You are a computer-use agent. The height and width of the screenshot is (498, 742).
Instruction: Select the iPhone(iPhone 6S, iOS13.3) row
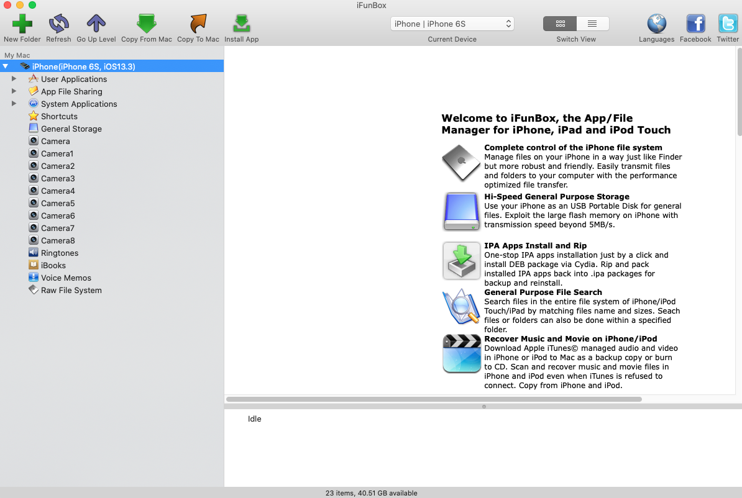point(112,66)
